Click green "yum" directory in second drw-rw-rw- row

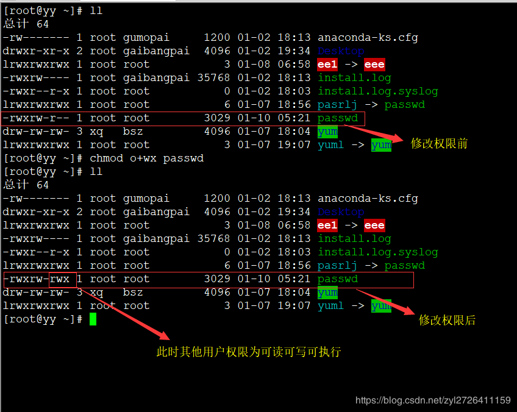click(328, 293)
